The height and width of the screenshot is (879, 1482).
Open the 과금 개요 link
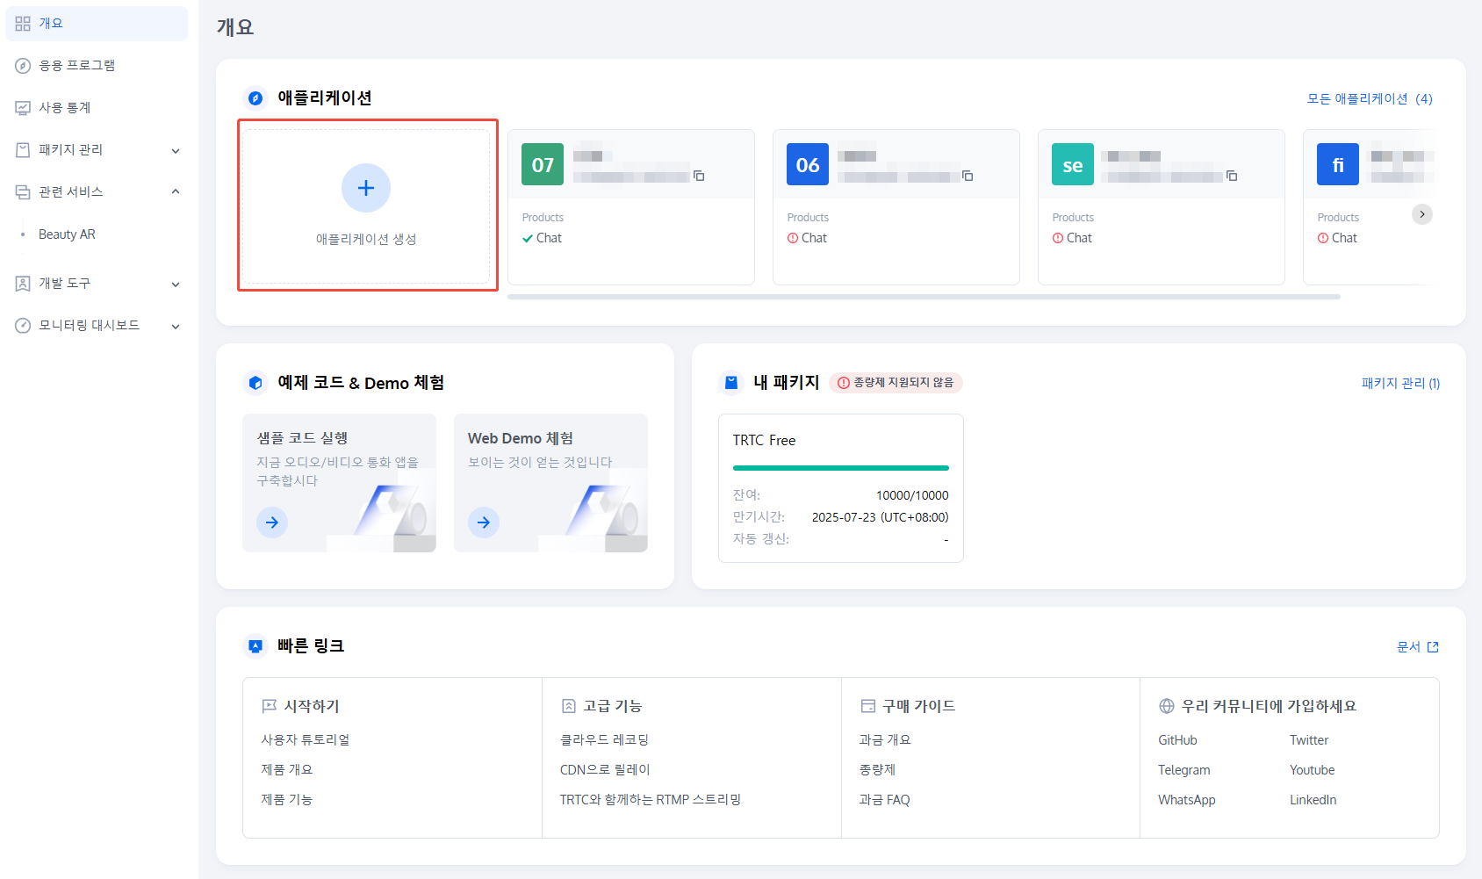884,740
